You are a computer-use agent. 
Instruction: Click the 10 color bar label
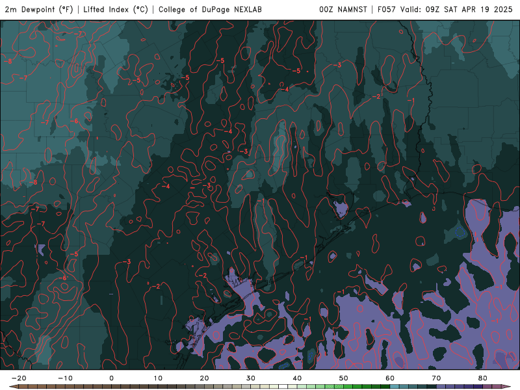coord(158,378)
